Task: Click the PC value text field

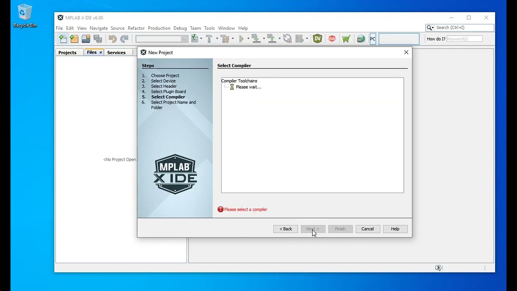Action: [399, 39]
